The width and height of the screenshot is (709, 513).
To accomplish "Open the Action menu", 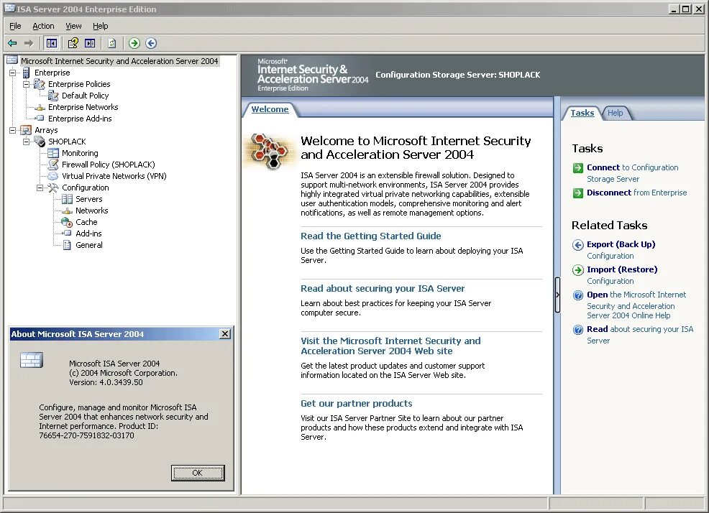I will (x=43, y=26).
